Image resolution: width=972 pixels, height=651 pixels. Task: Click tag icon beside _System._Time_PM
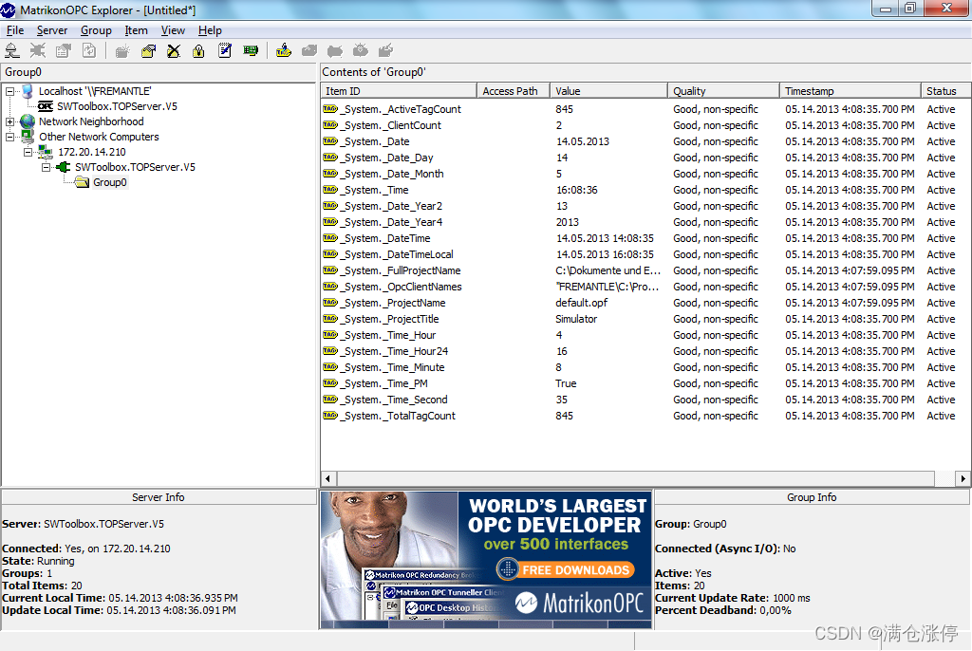point(330,383)
